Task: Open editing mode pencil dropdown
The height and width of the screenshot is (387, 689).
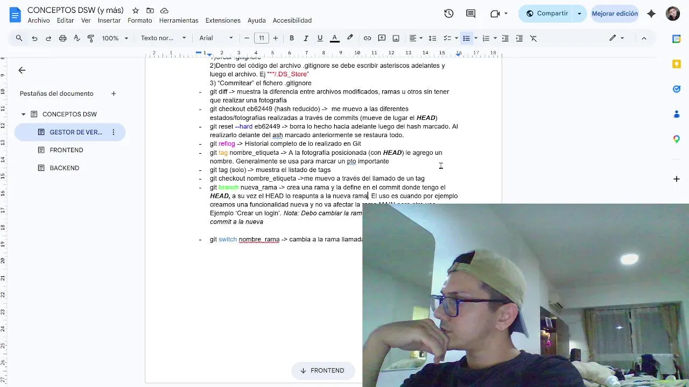Action: point(616,38)
